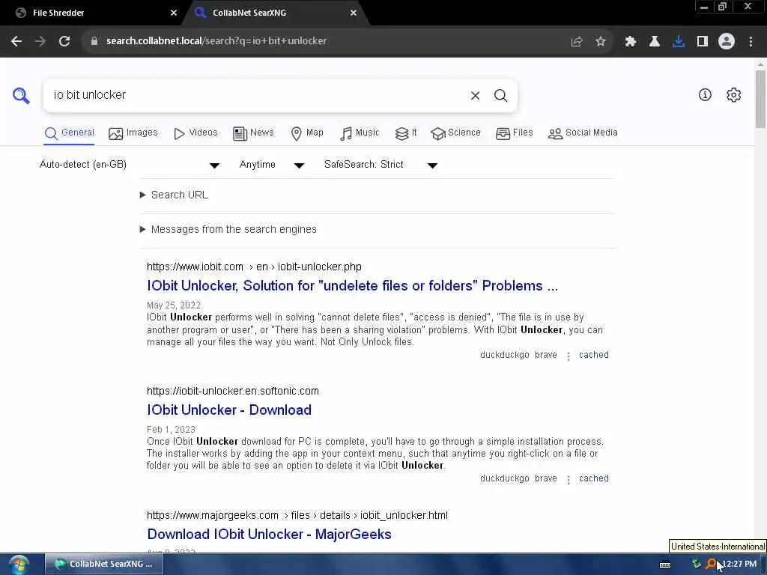Image resolution: width=767 pixels, height=575 pixels.
Task: Click the browser address bar URL
Action: 216,41
